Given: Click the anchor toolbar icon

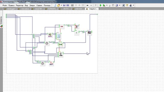Looking at the screenshot, I should (x=131, y=5).
